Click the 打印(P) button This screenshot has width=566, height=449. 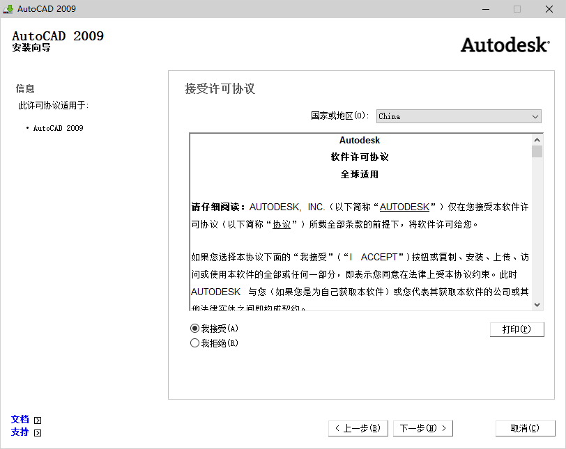[517, 329]
